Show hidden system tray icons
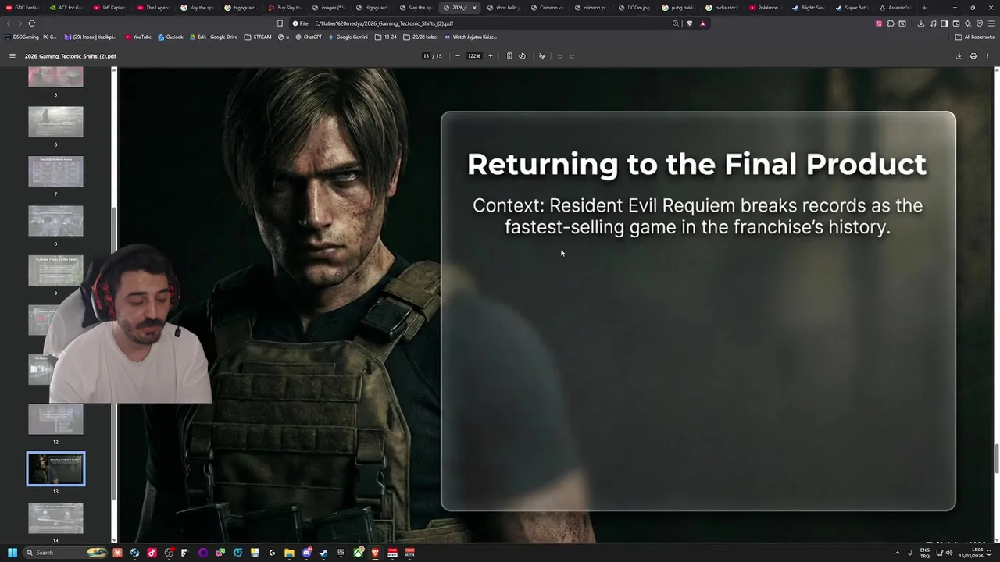The width and height of the screenshot is (1000, 562). (x=897, y=553)
